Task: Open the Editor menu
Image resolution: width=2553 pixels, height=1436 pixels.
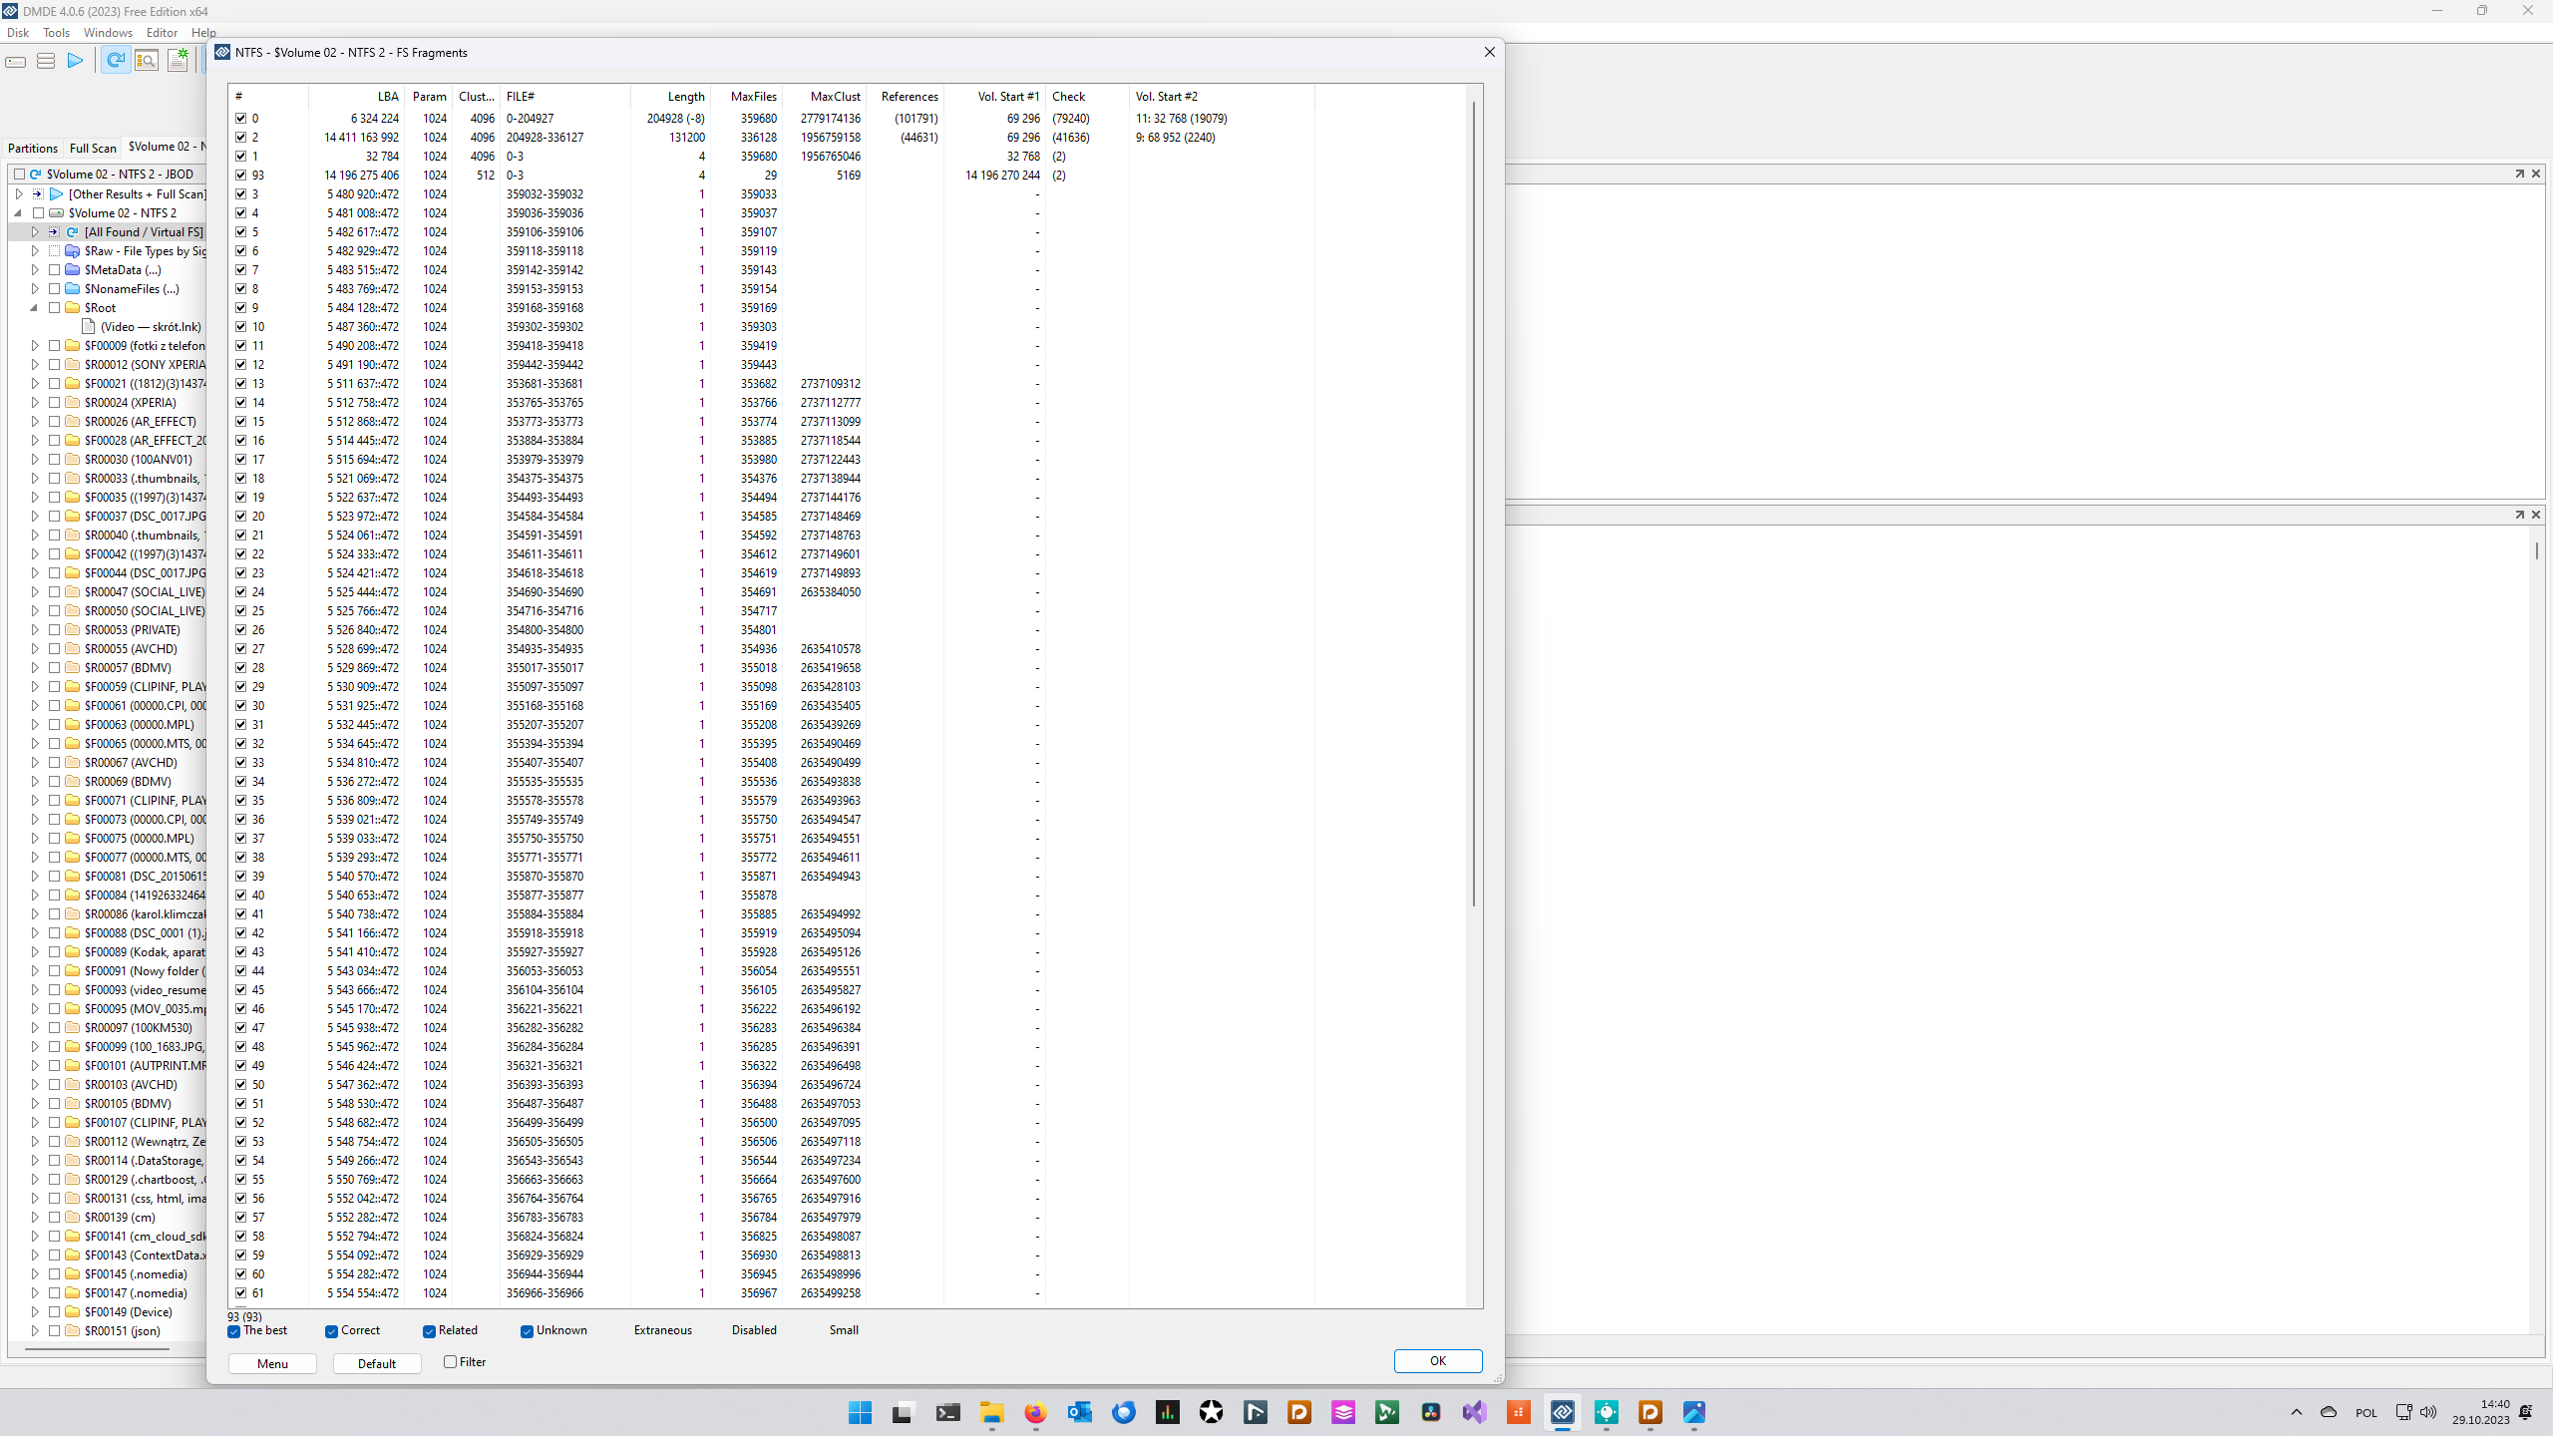Action: pos(162,33)
